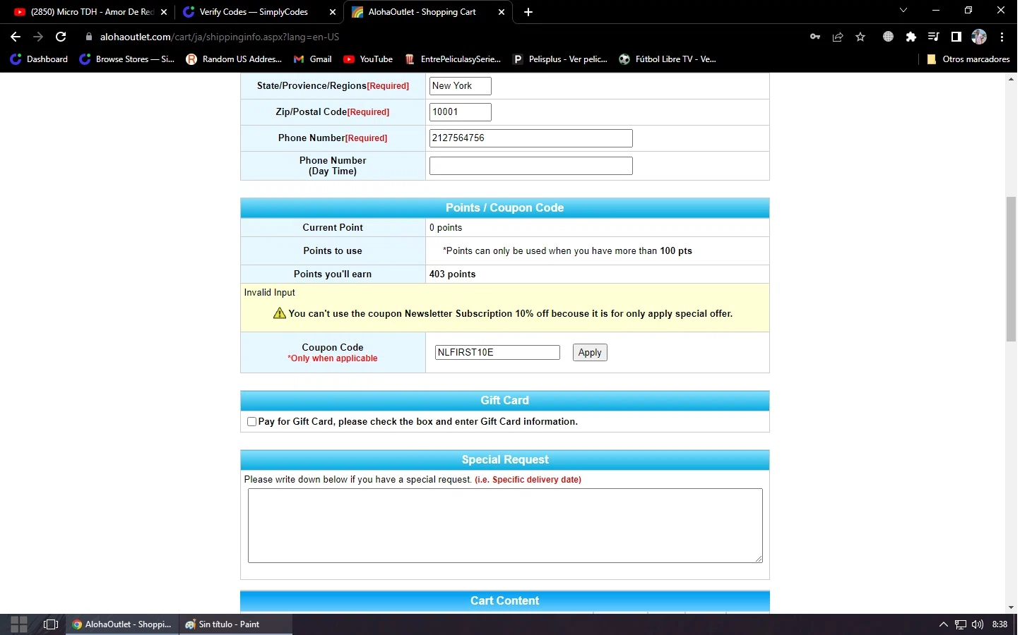Close the Verify Codes SimplyCodes tab

coord(333,12)
